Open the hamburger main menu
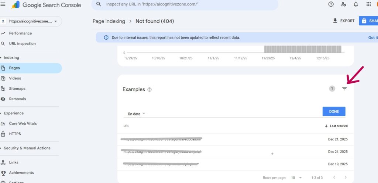378x183 pixels. [x=3, y=4]
